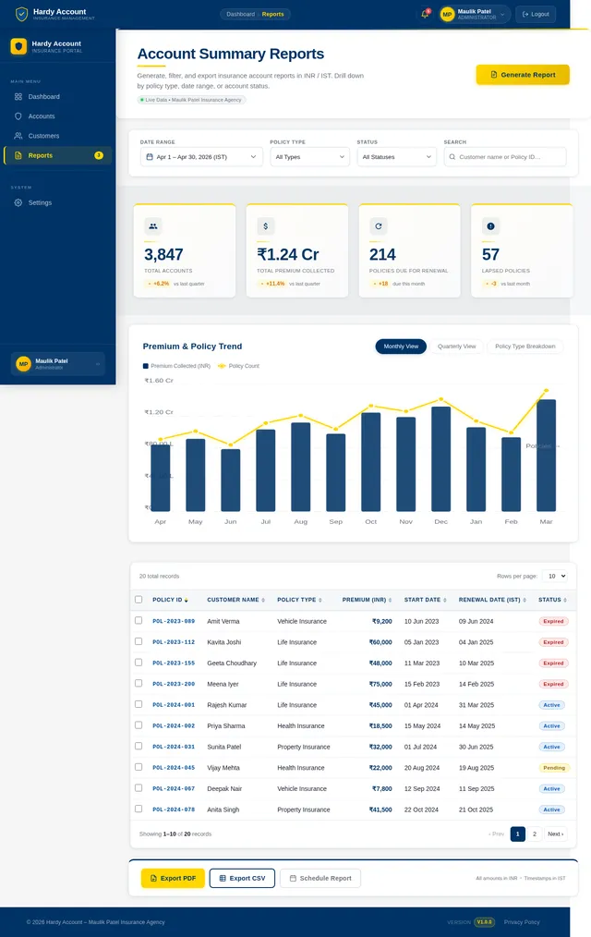The image size is (591, 937).
Task: Click the Customers icon in sidebar
Action: coord(18,136)
